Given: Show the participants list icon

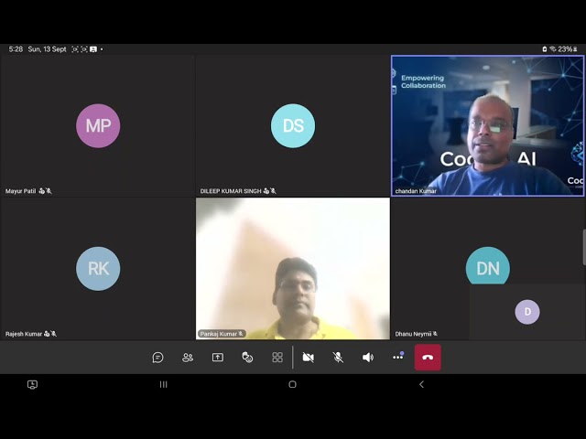Looking at the screenshot, I should (x=188, y=358).
